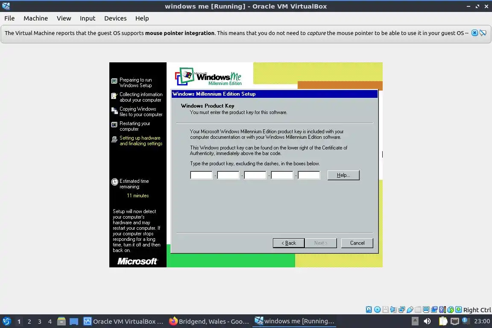Open the Help menu
The height and width of the screenshot is (328, 492).
click(x=142, y=18)
